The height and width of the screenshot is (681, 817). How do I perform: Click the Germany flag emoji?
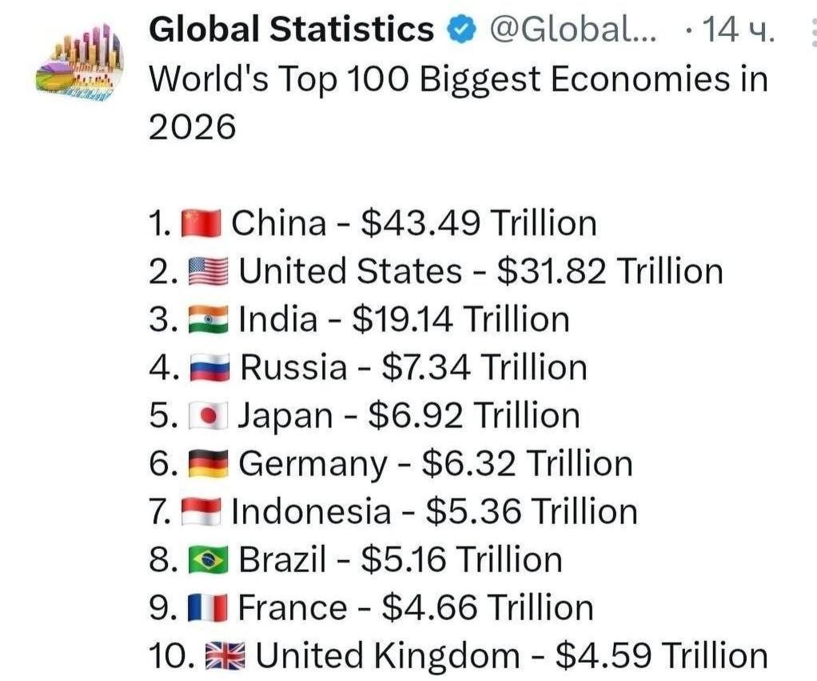208,463
